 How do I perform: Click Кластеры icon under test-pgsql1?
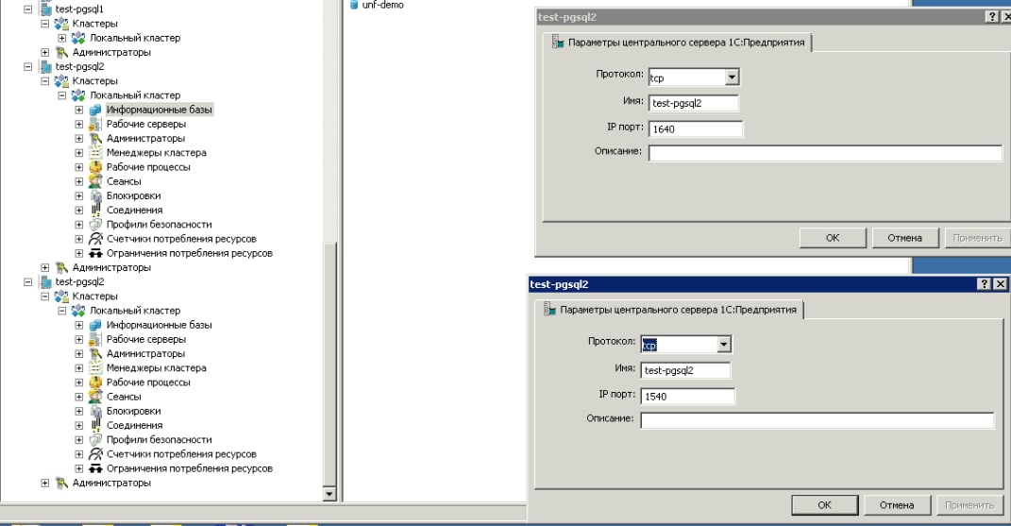point(61,24)
